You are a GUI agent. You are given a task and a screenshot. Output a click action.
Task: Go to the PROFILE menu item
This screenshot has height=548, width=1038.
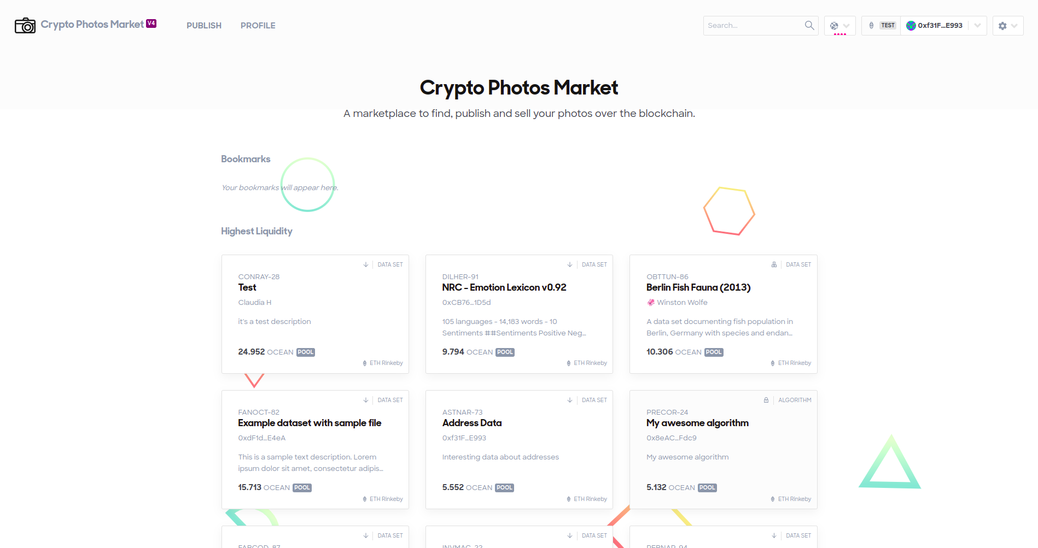258,26
